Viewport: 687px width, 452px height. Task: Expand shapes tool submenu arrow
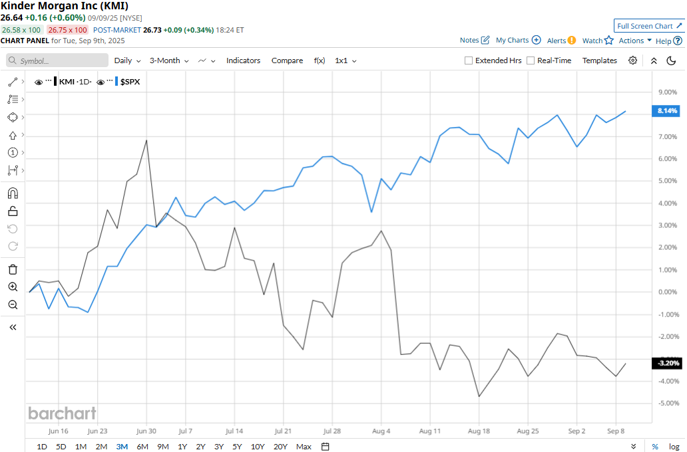click(23, 117)
